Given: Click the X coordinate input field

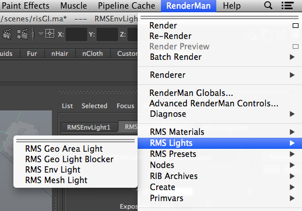Looking at the screenshot, I should point(76,34).
